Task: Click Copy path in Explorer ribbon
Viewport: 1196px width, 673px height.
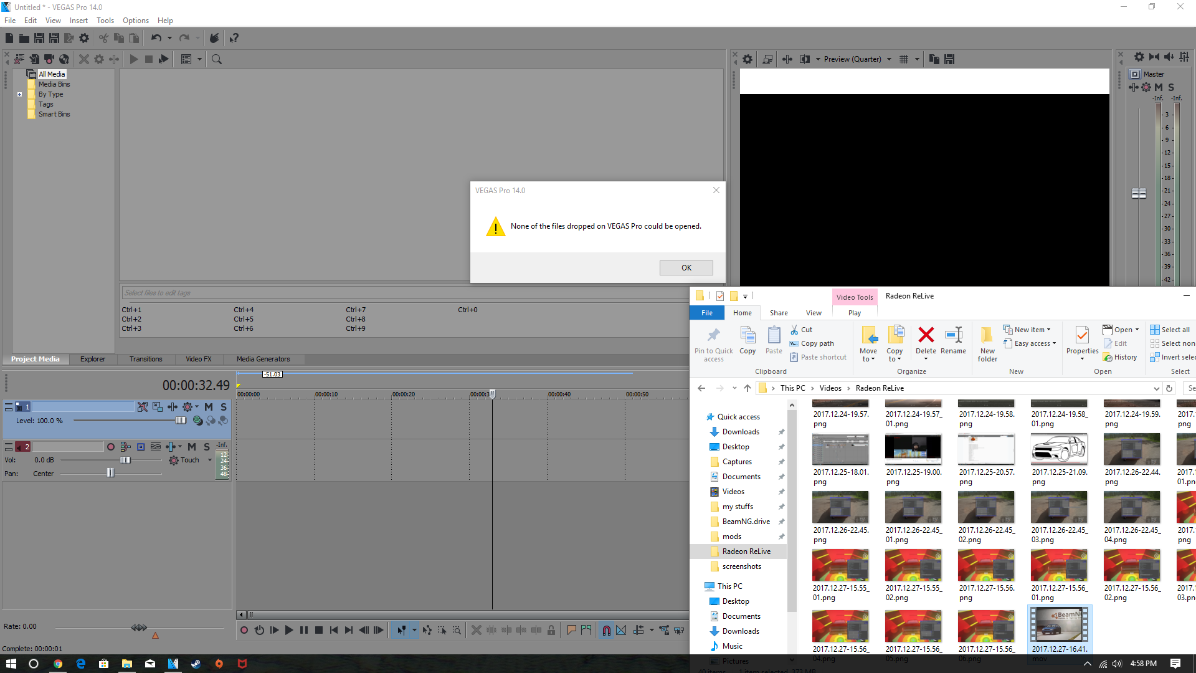Action: tap(812, 343)
